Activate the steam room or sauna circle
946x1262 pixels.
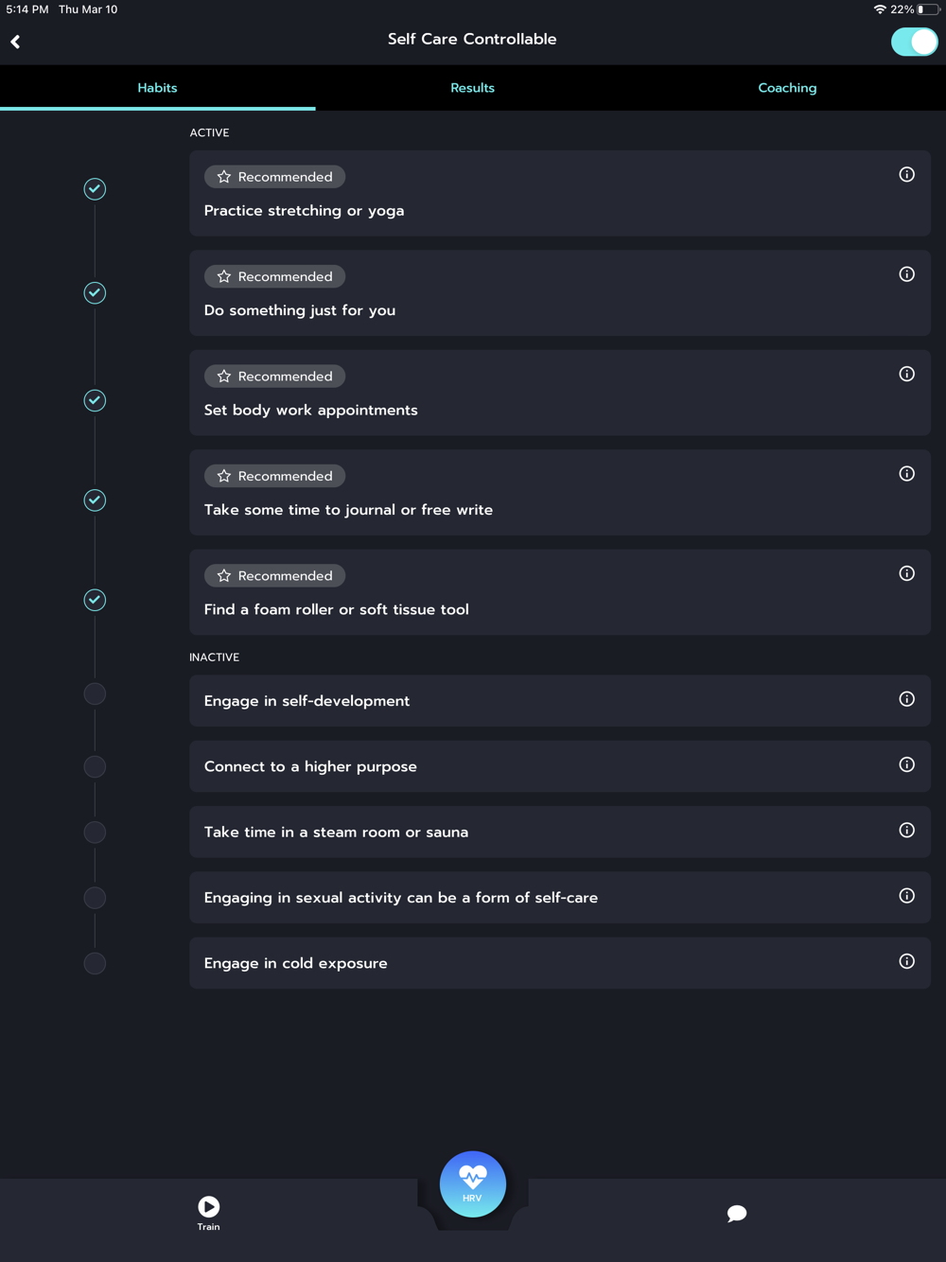click(95, 833)
